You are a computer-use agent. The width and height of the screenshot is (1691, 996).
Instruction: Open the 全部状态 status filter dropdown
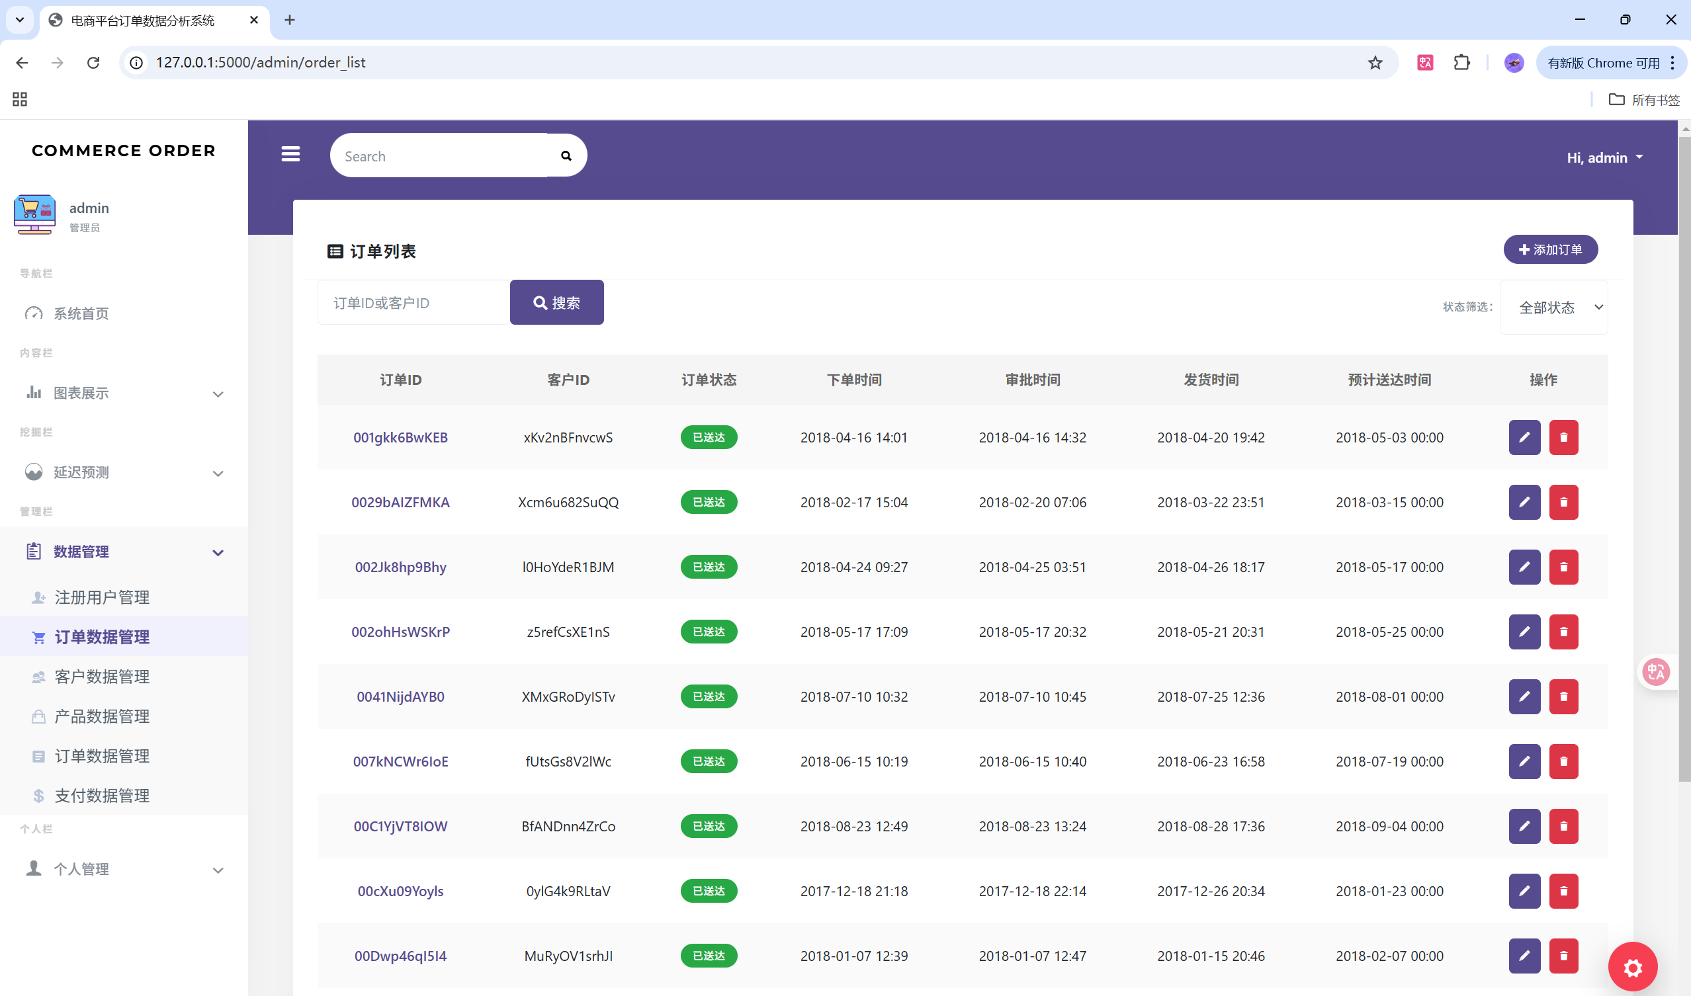(x=1553, y=308)
